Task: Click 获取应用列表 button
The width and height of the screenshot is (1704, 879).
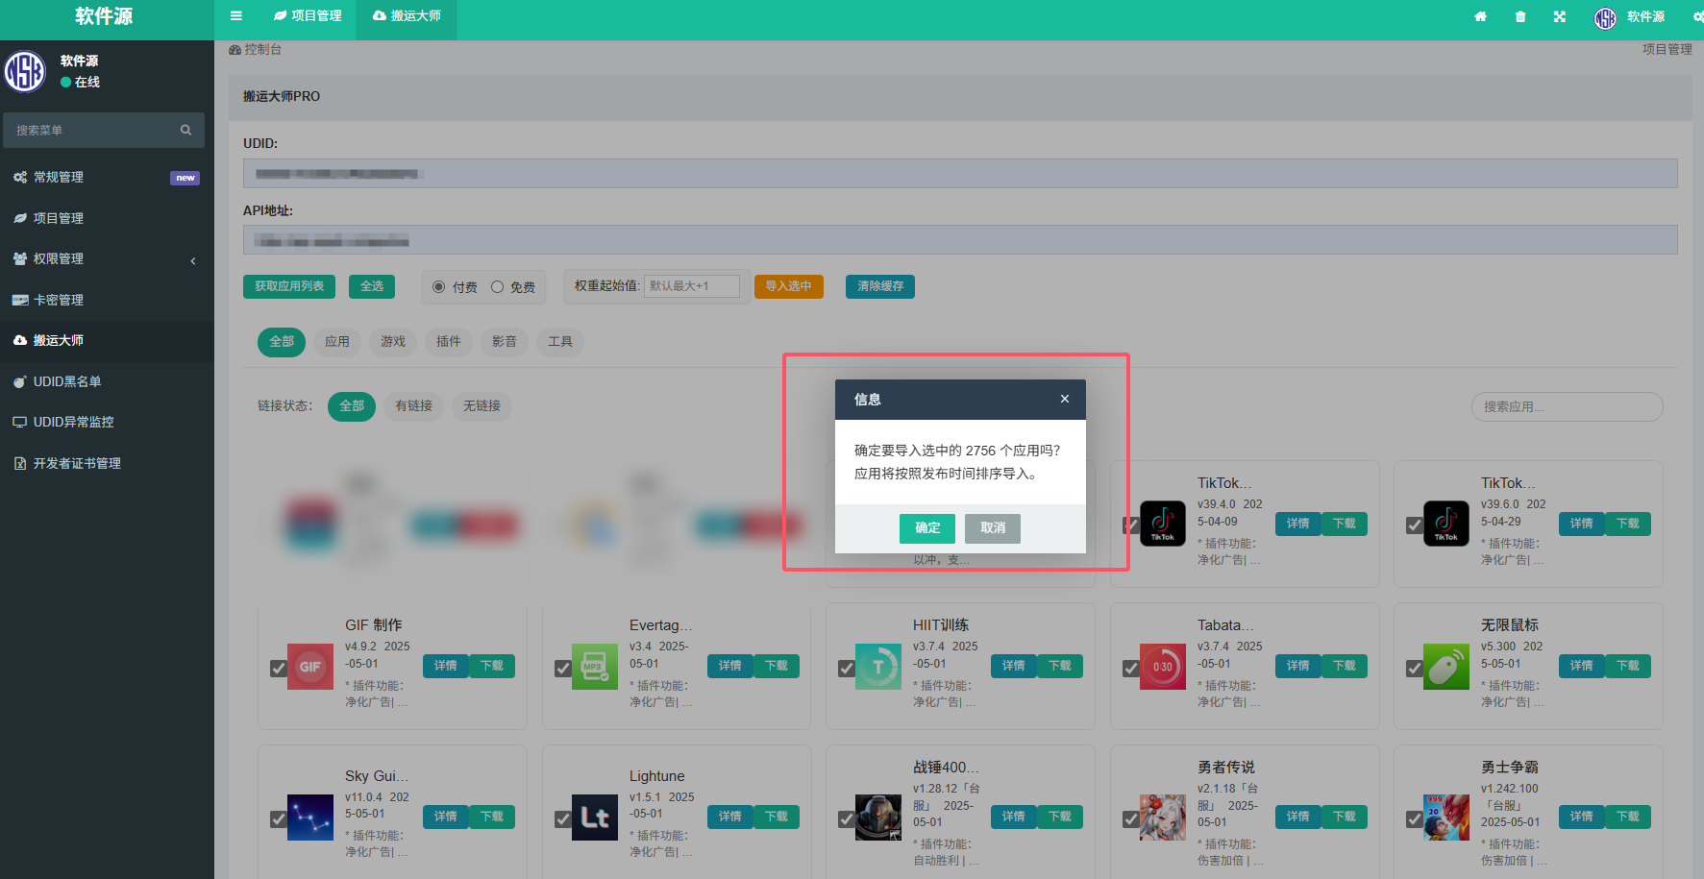Action: click(x=289, y=286)
